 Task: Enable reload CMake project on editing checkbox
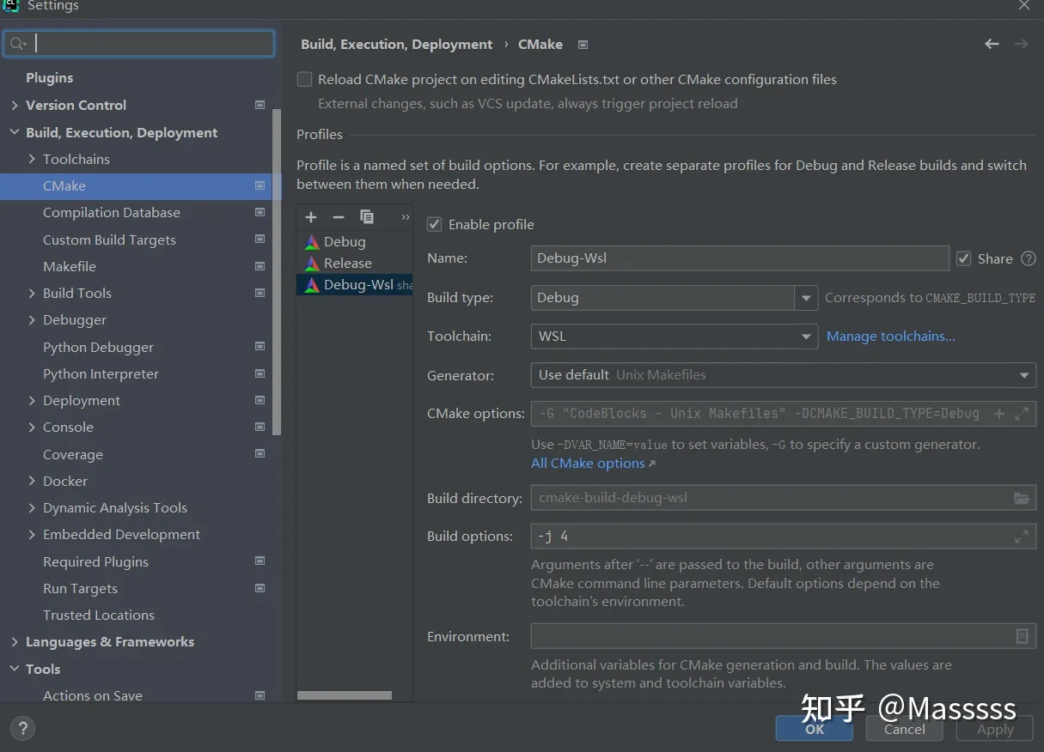(304, 79)
